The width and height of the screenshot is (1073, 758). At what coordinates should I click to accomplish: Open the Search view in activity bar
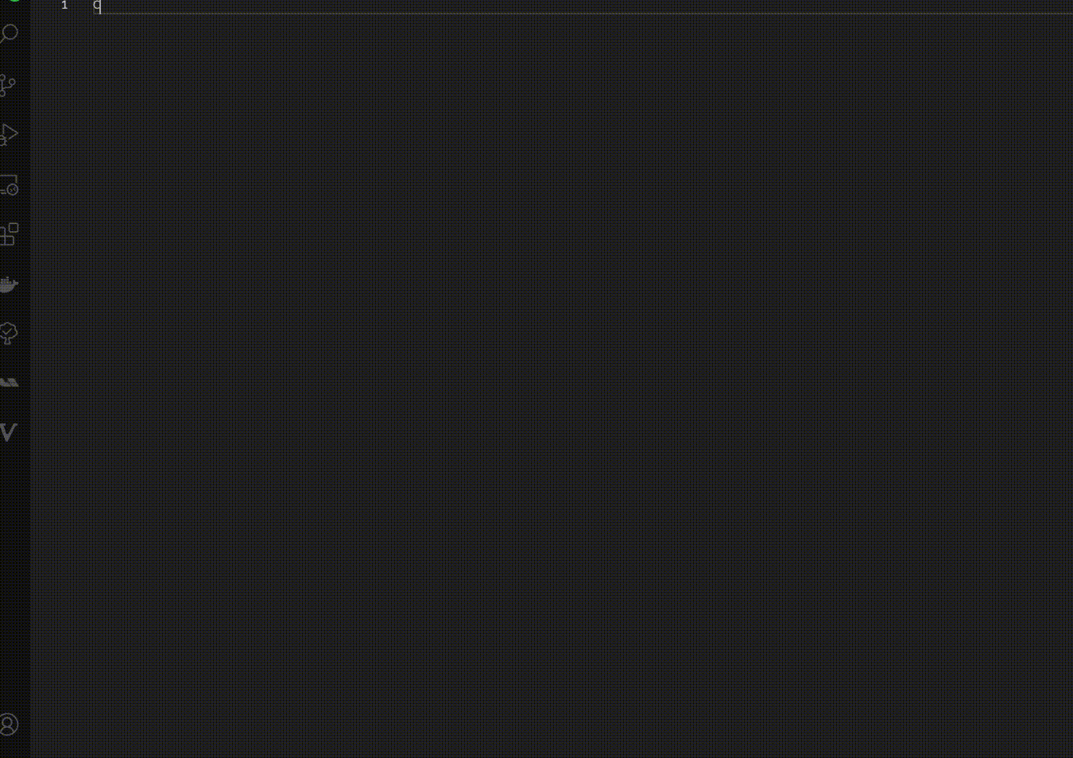[x=9, y=34]
